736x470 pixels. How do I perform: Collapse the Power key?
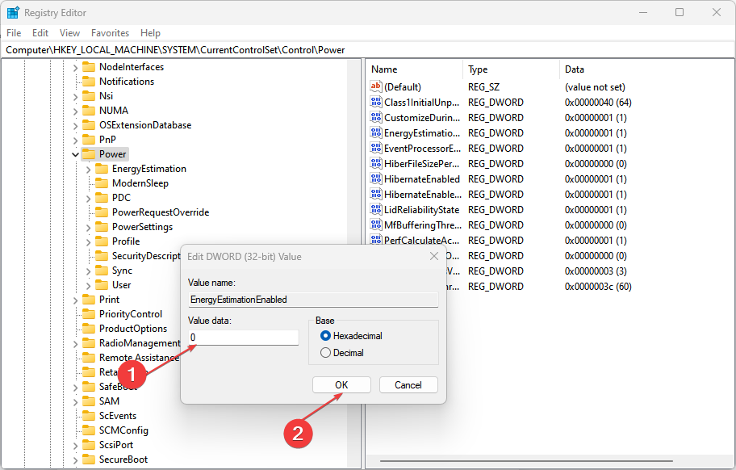(x=75, y=154)
